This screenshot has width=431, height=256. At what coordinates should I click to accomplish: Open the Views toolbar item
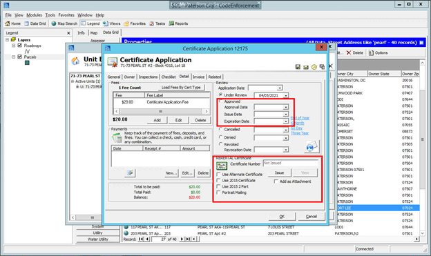tap(112, 23)
